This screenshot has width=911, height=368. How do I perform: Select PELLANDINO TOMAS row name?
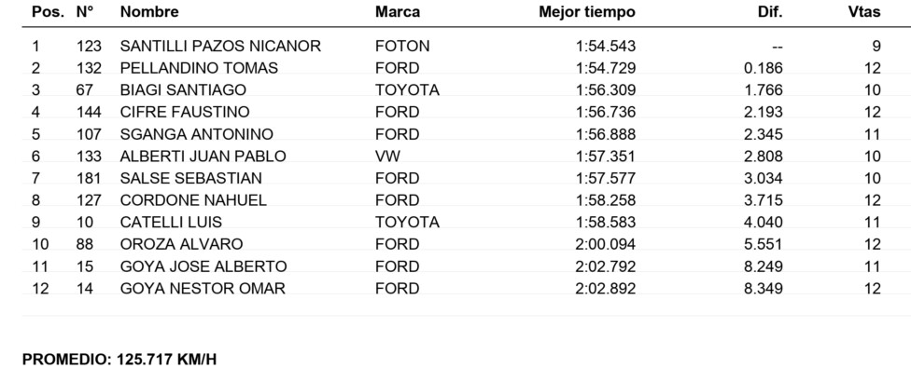pyautogui.click(x=199, y=68)
